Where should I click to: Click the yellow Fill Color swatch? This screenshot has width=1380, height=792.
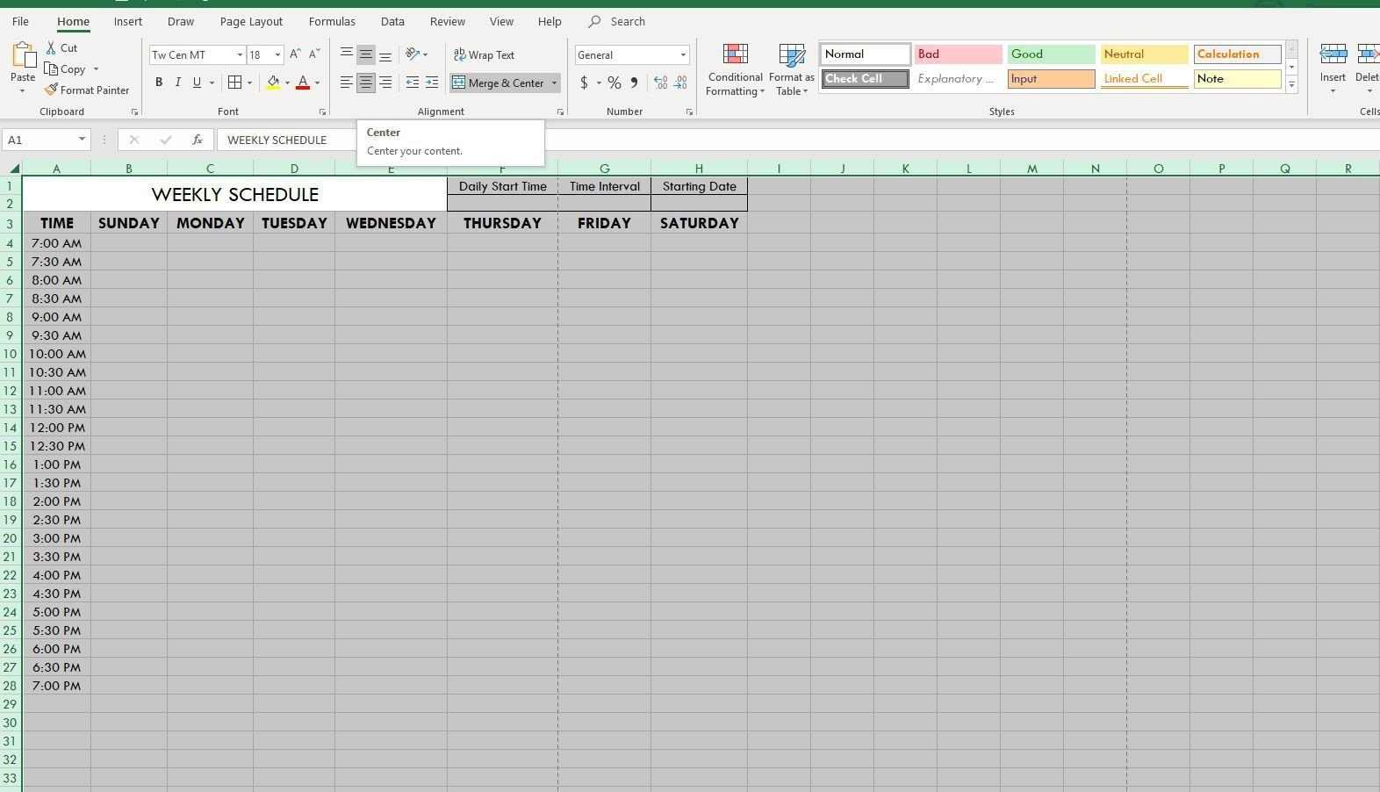tap(273, 83)
